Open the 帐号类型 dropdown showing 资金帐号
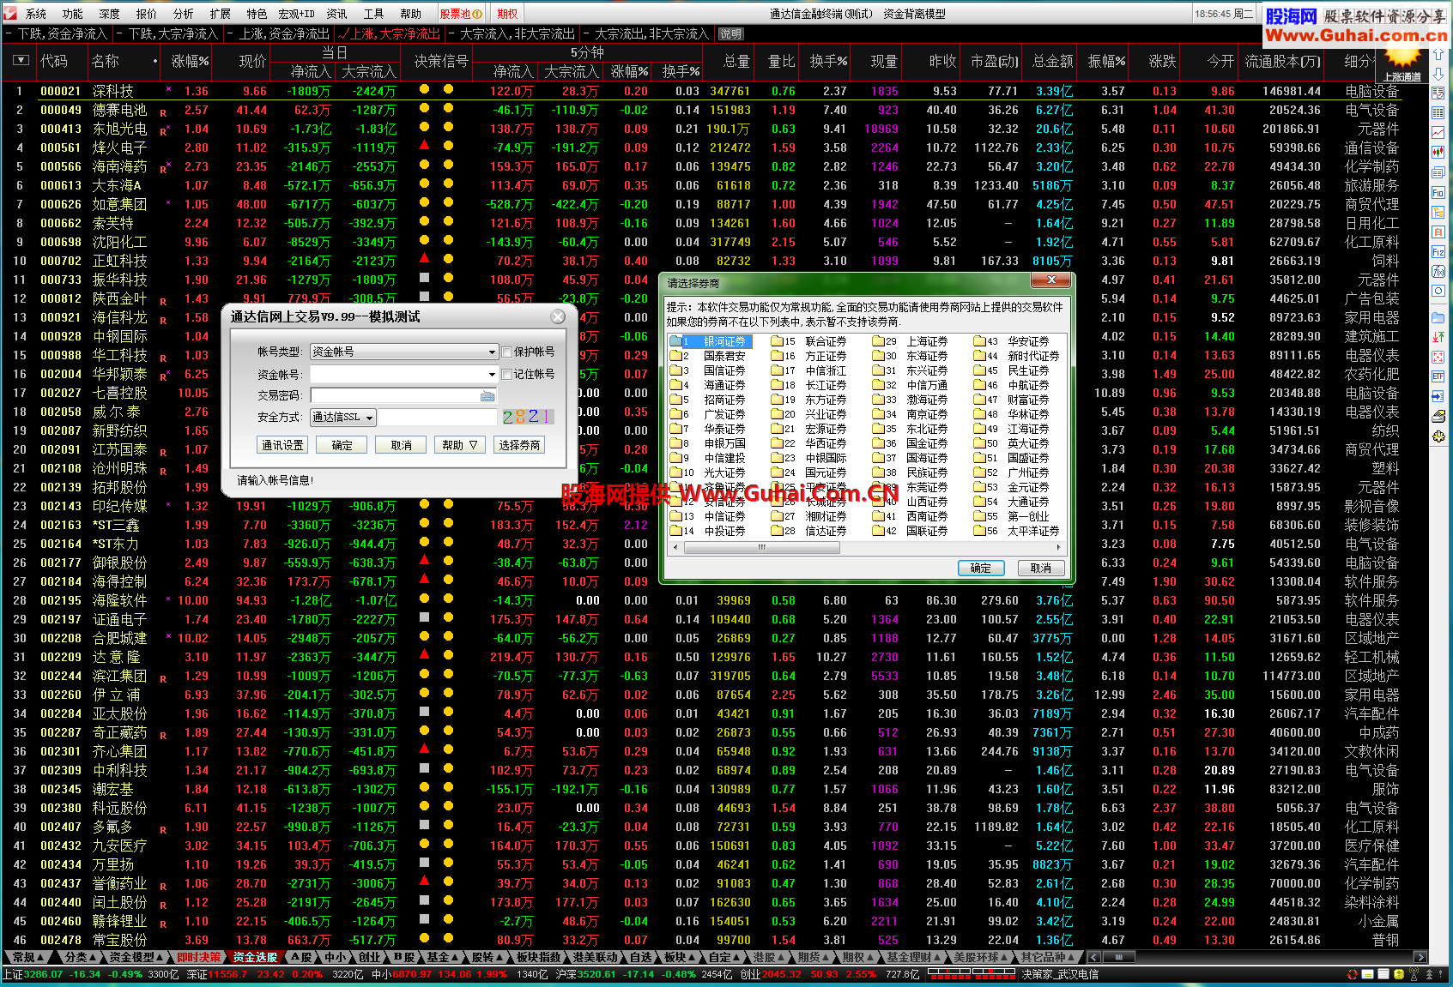The width and height of the screenshot is (1453, 987). (403, 352)
